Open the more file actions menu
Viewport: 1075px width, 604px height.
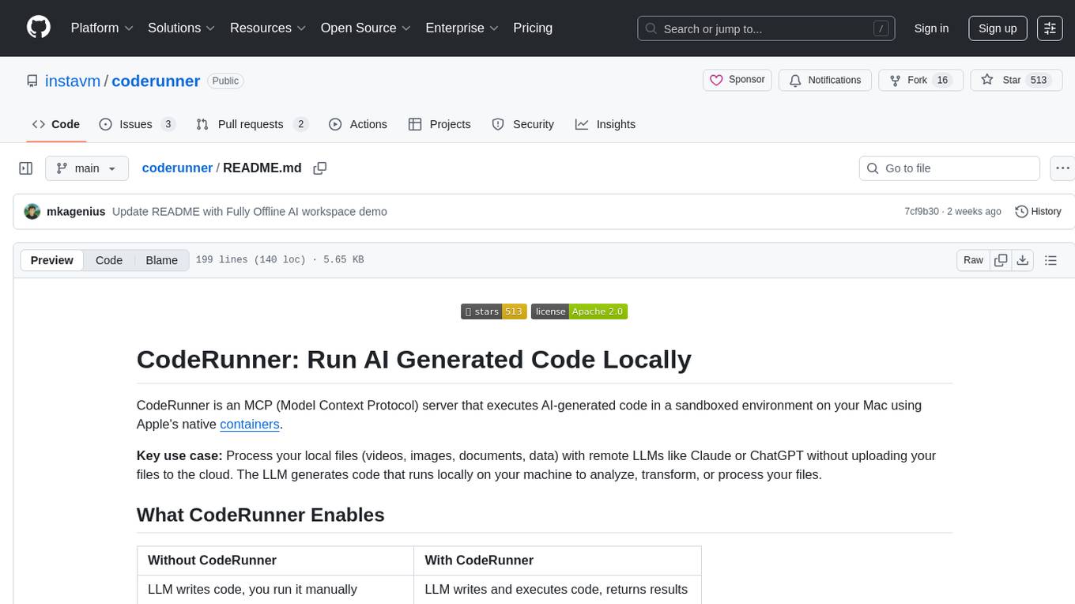pos(1062,168)
